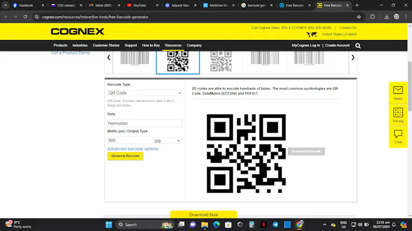
Task: Open browser downloads icon
Action: point(386,17)
